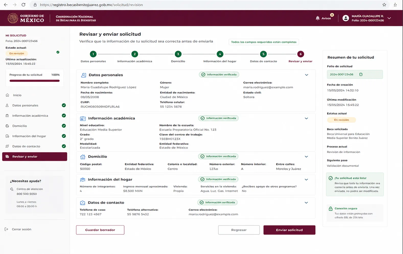Click the Cerrar sesión logout icon
Viewport: 403px width, 254px height.
6,229
